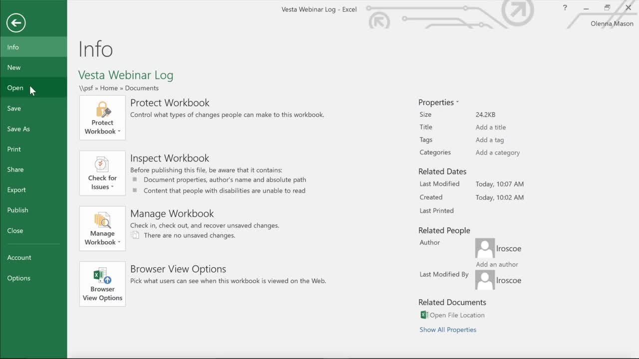The image size is (639, 359).
Task: Click the \\psf segment of the path
Action: [86, 88]
